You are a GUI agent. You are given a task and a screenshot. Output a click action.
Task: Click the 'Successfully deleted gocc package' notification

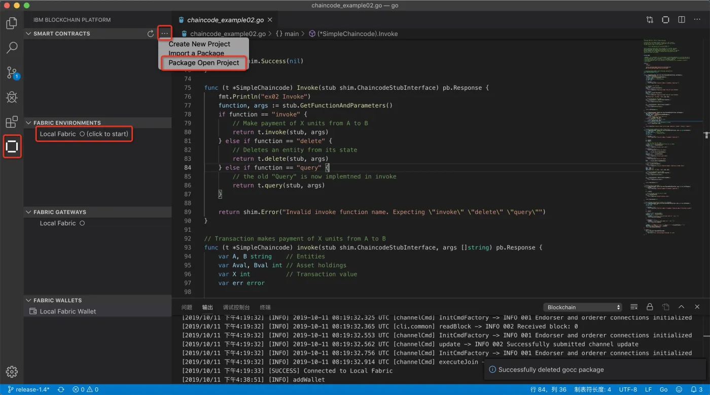595,370
